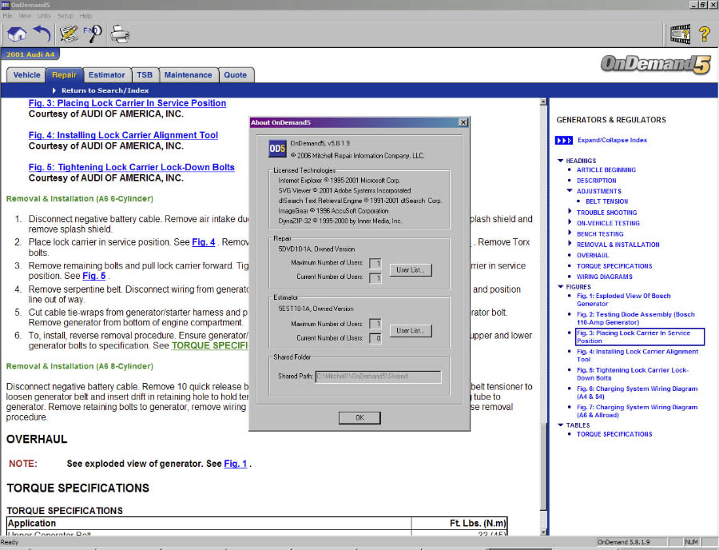Click the OnDemand5 logo
The height and width of the screenshot is (550, 719).
tap(656, 64)
